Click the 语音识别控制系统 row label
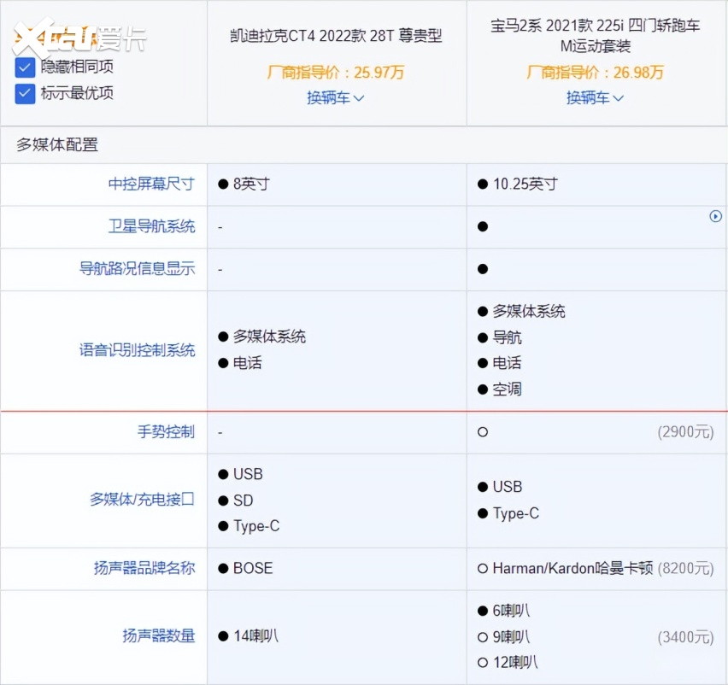 tap(137, 350)
